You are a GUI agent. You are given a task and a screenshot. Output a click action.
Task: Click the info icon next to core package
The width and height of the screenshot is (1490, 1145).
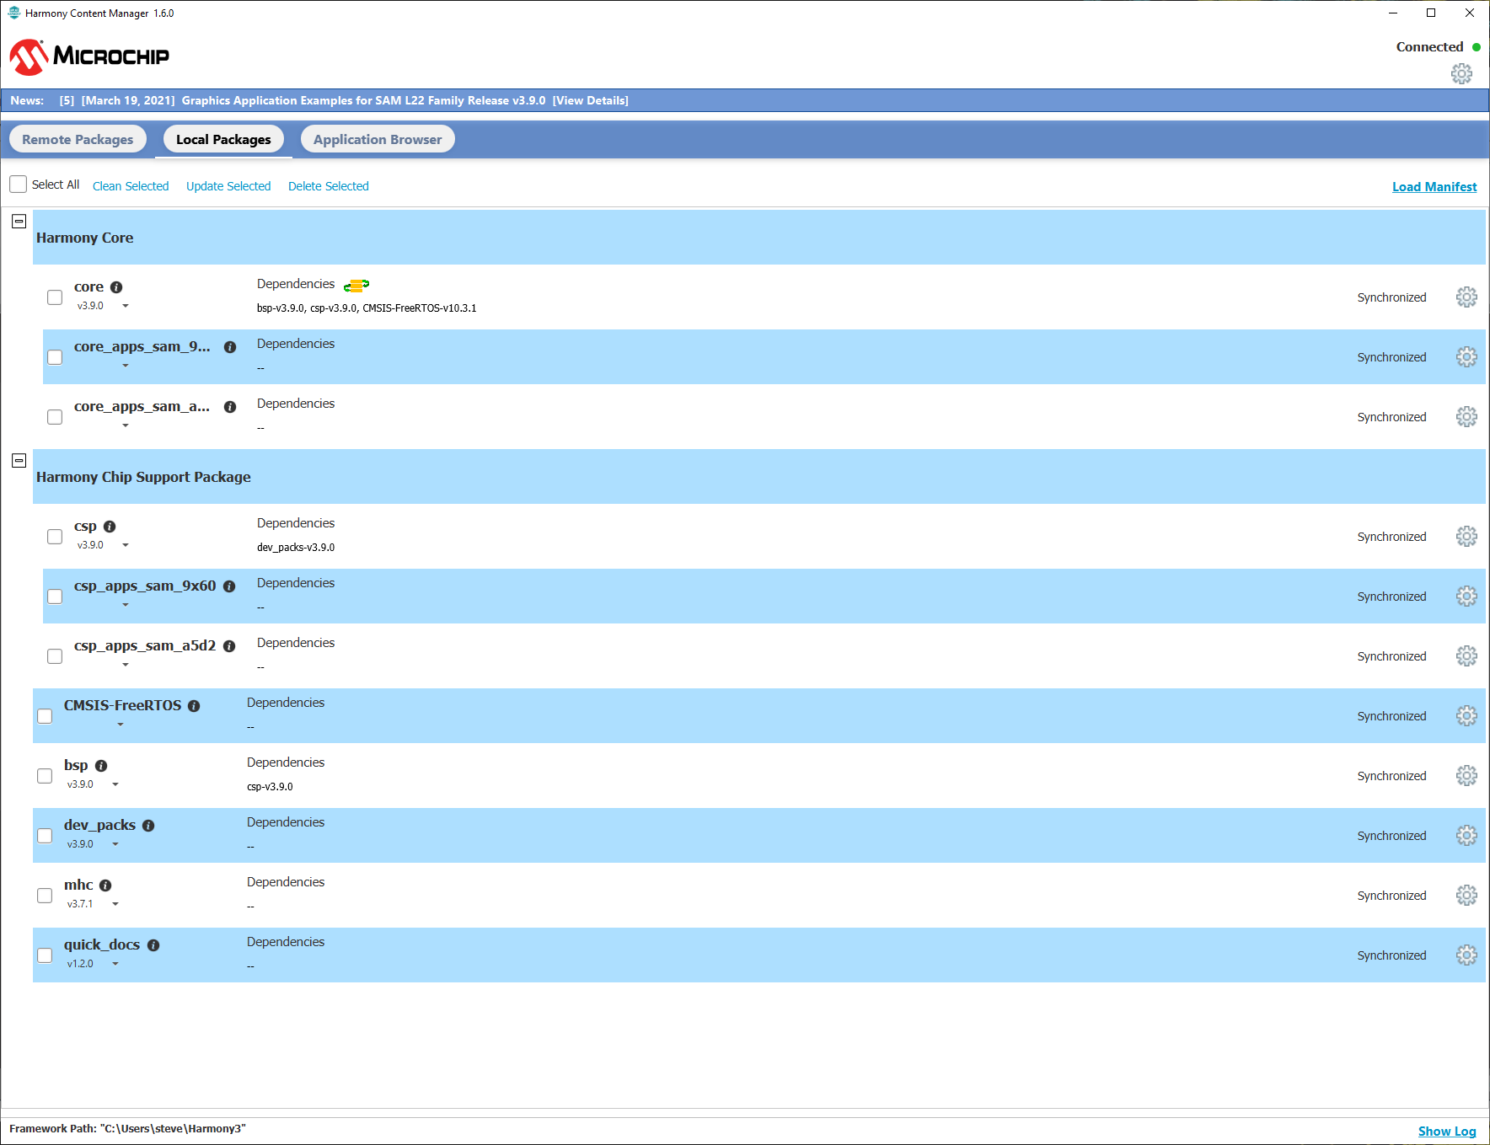click(x=116, y=286)
